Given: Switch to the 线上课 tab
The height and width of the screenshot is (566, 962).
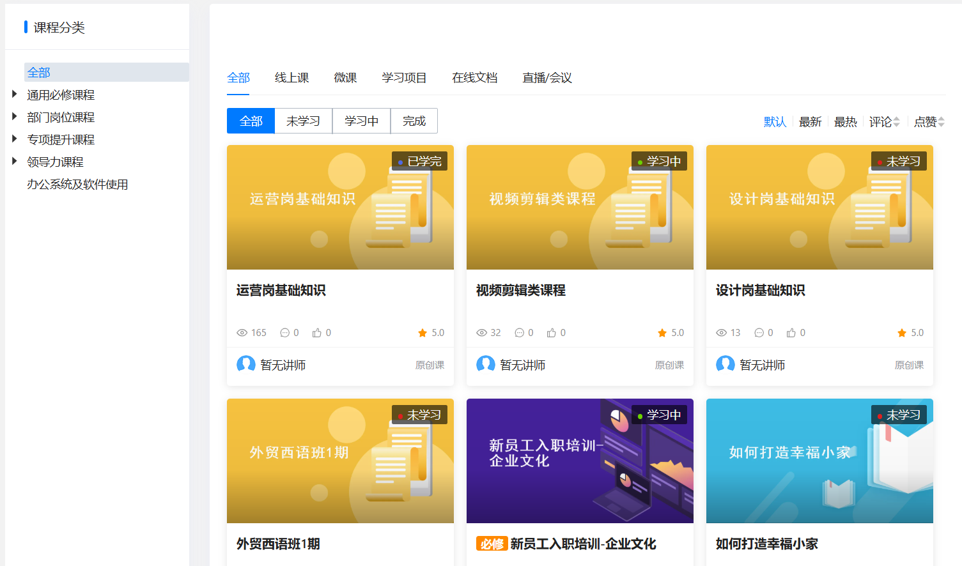Looking at the screenshot, I should tap(291, 78).
